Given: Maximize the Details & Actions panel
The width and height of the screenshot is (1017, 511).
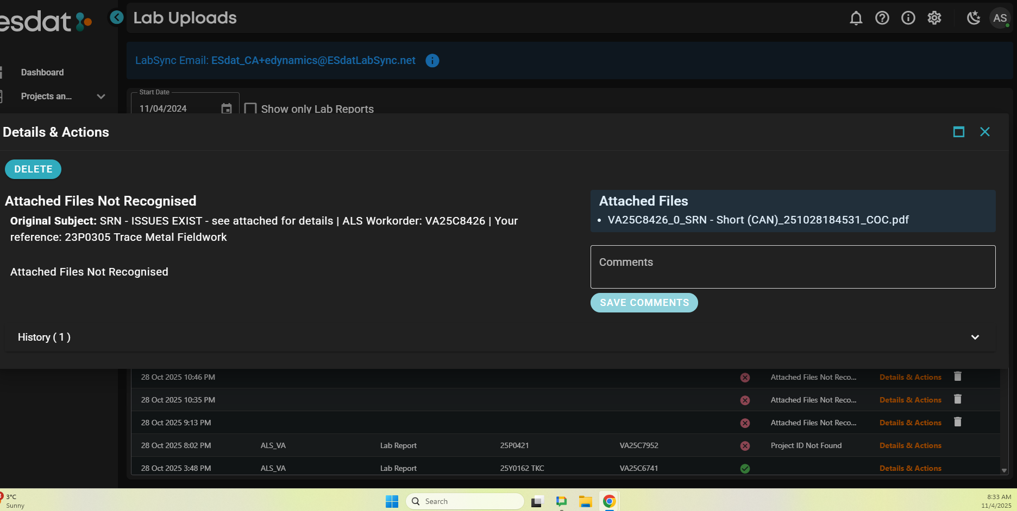Looking at the screenshot, I should point(958,132).
